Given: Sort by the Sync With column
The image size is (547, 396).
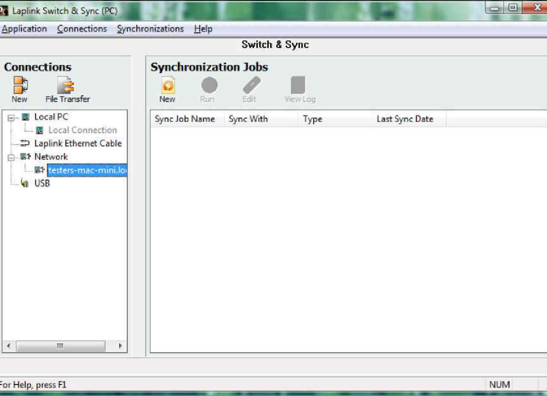Looking at the screenshot, I should tap(261, 119).
